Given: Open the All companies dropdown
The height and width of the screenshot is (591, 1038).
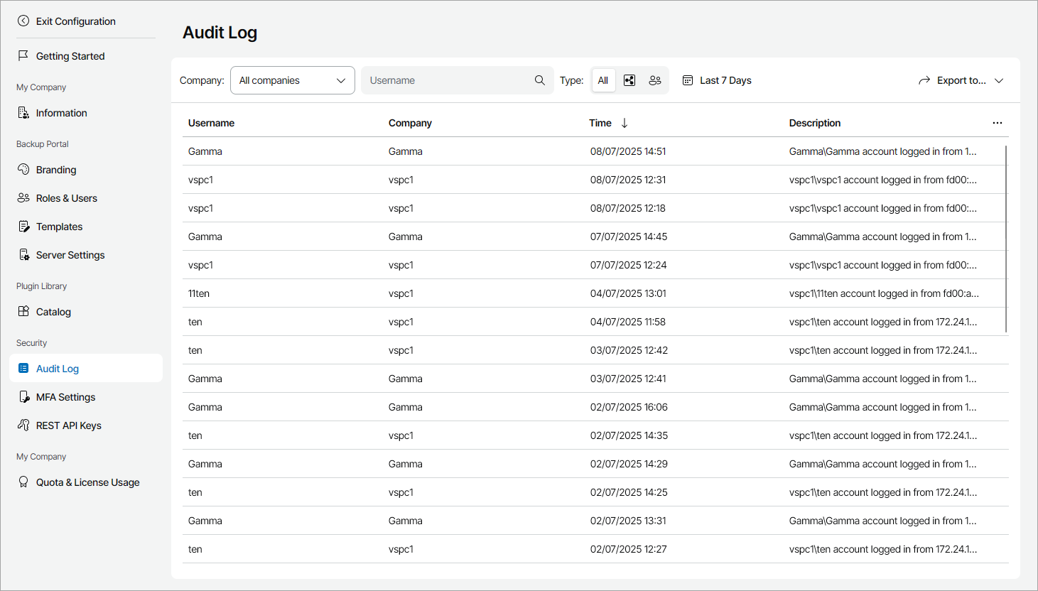Looking at the screenshot, I should point(292,80).
